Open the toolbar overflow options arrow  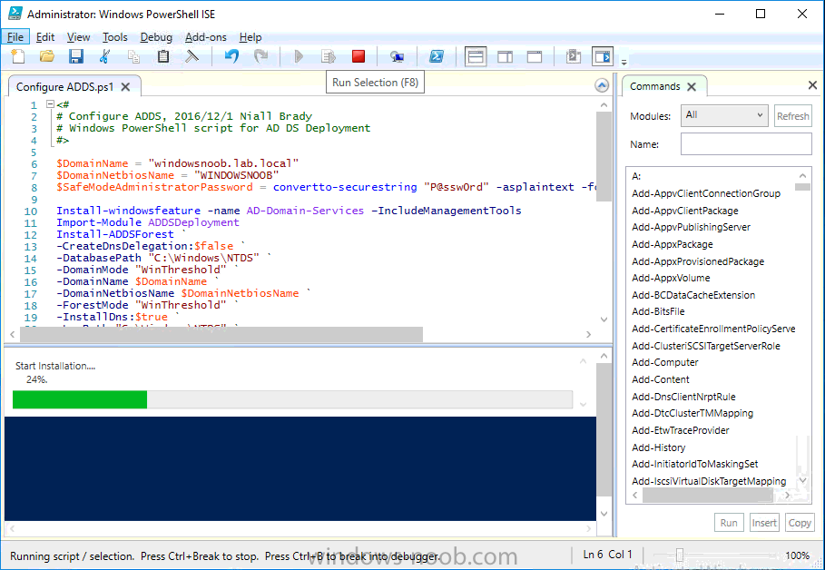624,62
